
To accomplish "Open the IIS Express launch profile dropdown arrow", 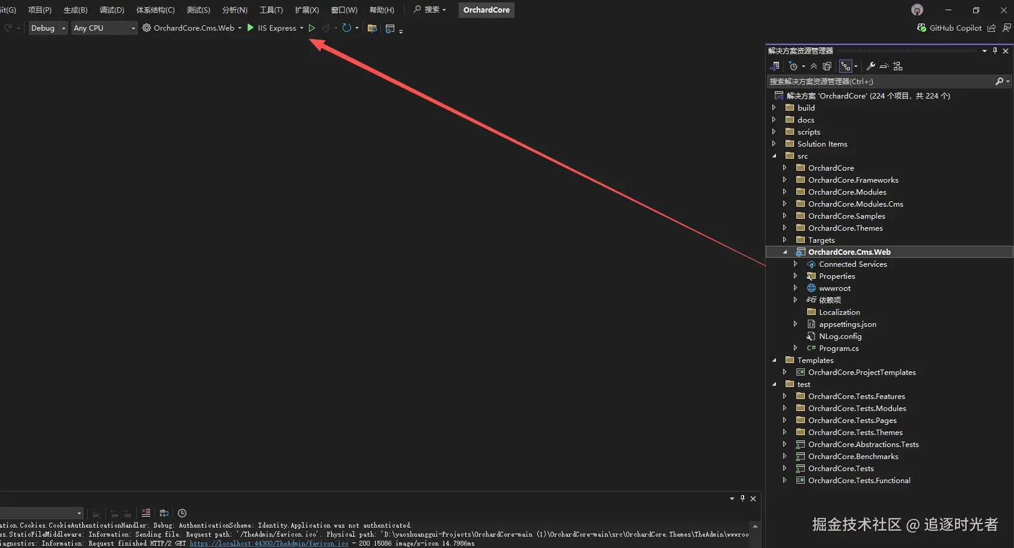I will [x=302, y=28].
